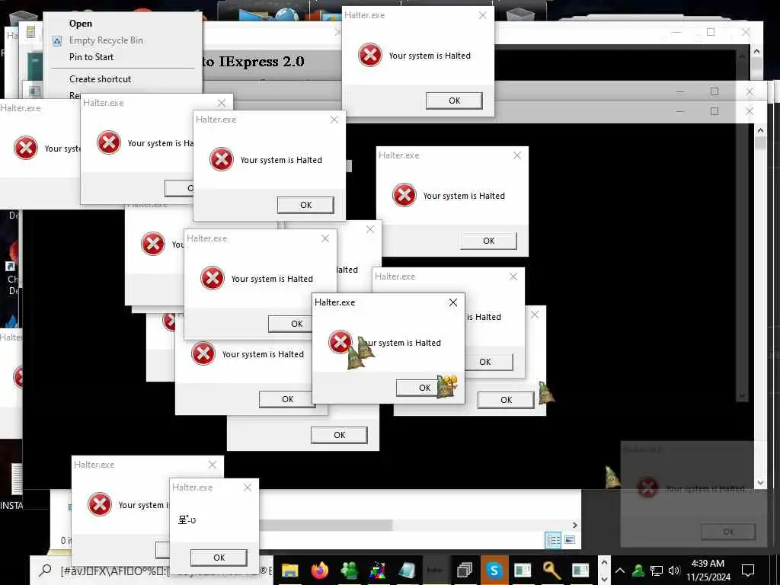The image size is (780, 585).
Task: Click the green person tray icon
Action: (x=638, y=571)
